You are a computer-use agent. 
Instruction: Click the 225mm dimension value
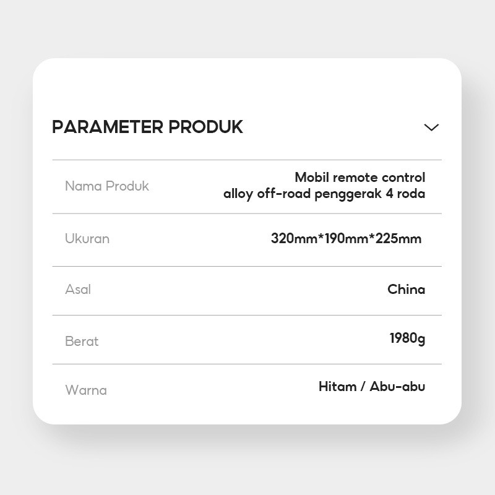tap(397, 238)
